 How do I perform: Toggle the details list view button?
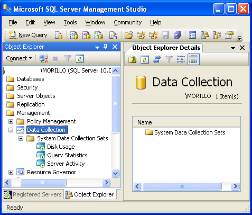click(193, 59)
